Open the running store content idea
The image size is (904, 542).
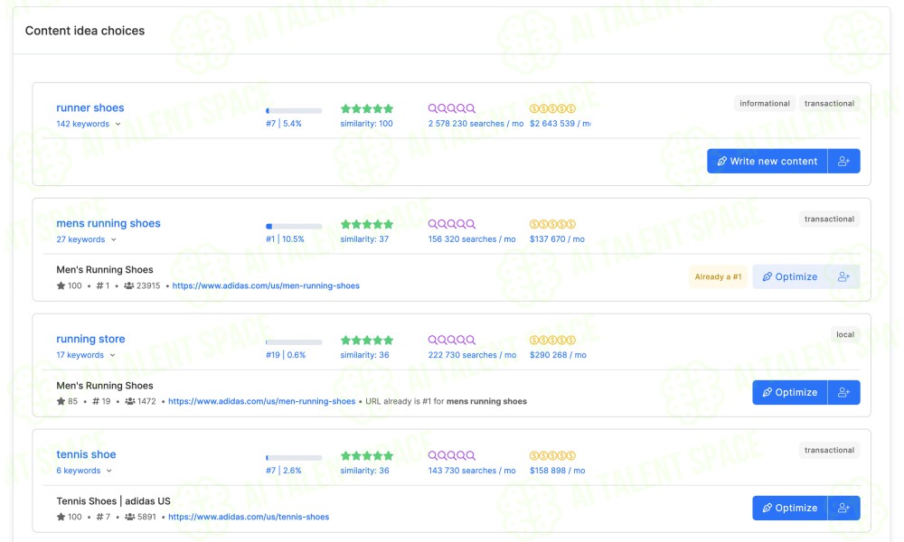tap(90, 340)
